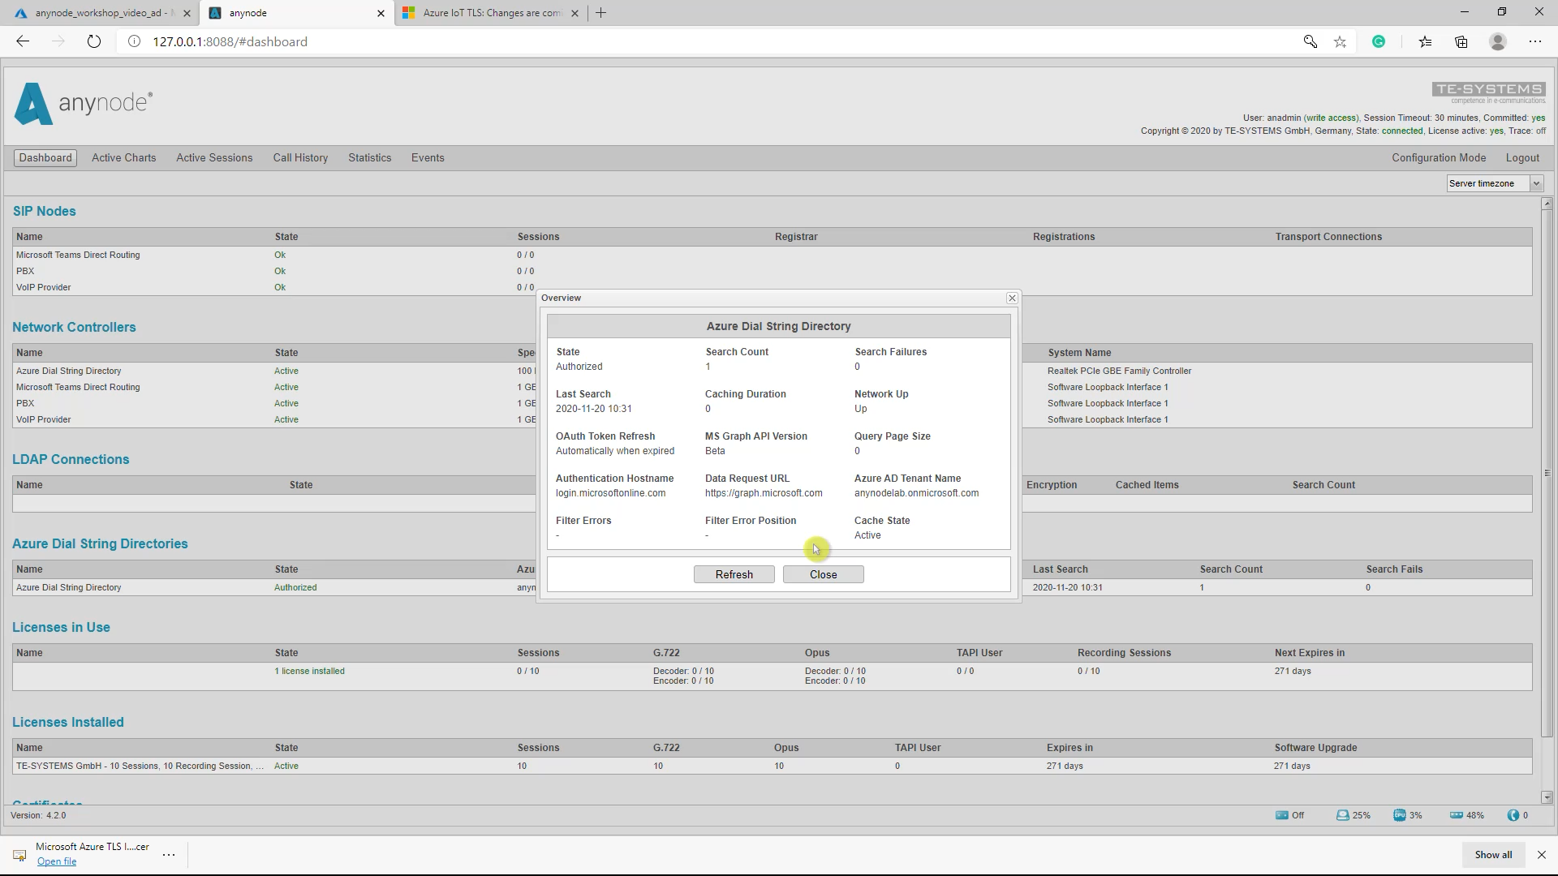
Task: Open the Active Charts page
Action: 123,157
